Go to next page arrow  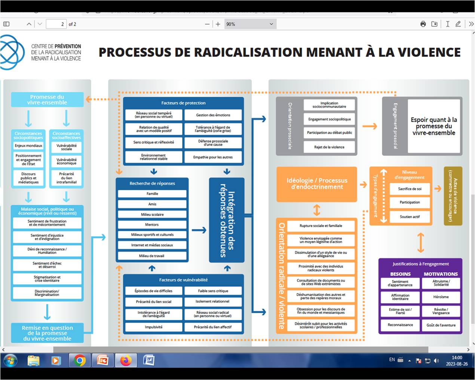tap(40, 24)
